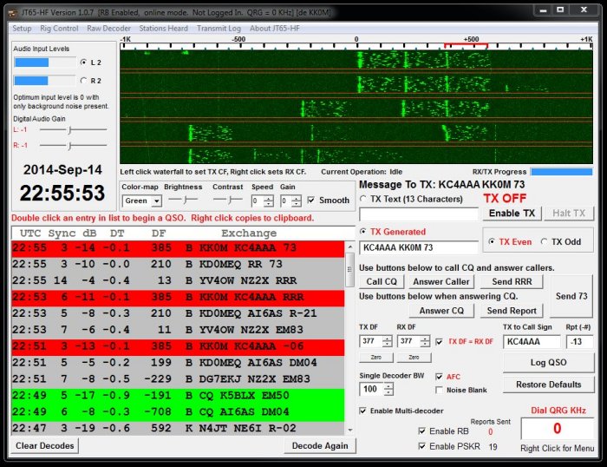Click the Single Decoder BW spinner arrows
The height and width of the screenshot is (467, 607).
(388, 389)
